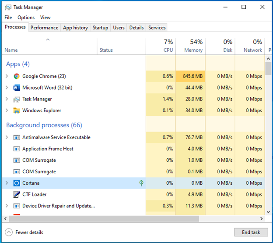Click the vertical scrollbar down arrow
Image resolution: width=273 pixels, height=243 pixels.
(x=268, y=212)
